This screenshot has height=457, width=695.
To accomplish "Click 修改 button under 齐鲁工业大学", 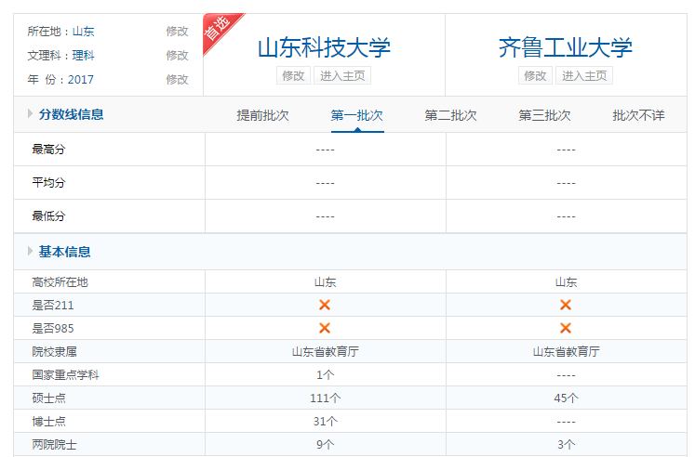I will point(535,75).
